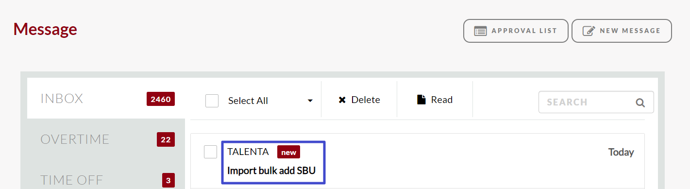Click the search magnifier icon

(640, 103)
